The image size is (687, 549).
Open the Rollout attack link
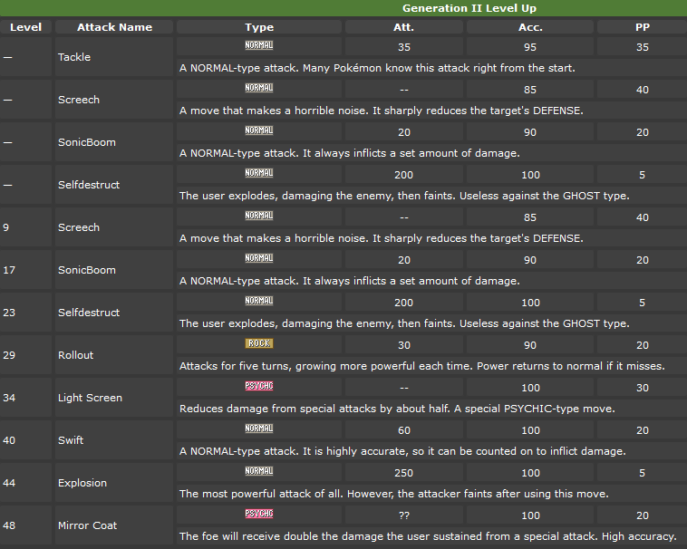pyautogui.click(x=75, y=355)
